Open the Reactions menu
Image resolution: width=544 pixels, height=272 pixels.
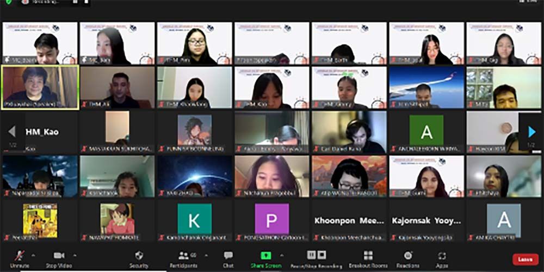[408, 257]
